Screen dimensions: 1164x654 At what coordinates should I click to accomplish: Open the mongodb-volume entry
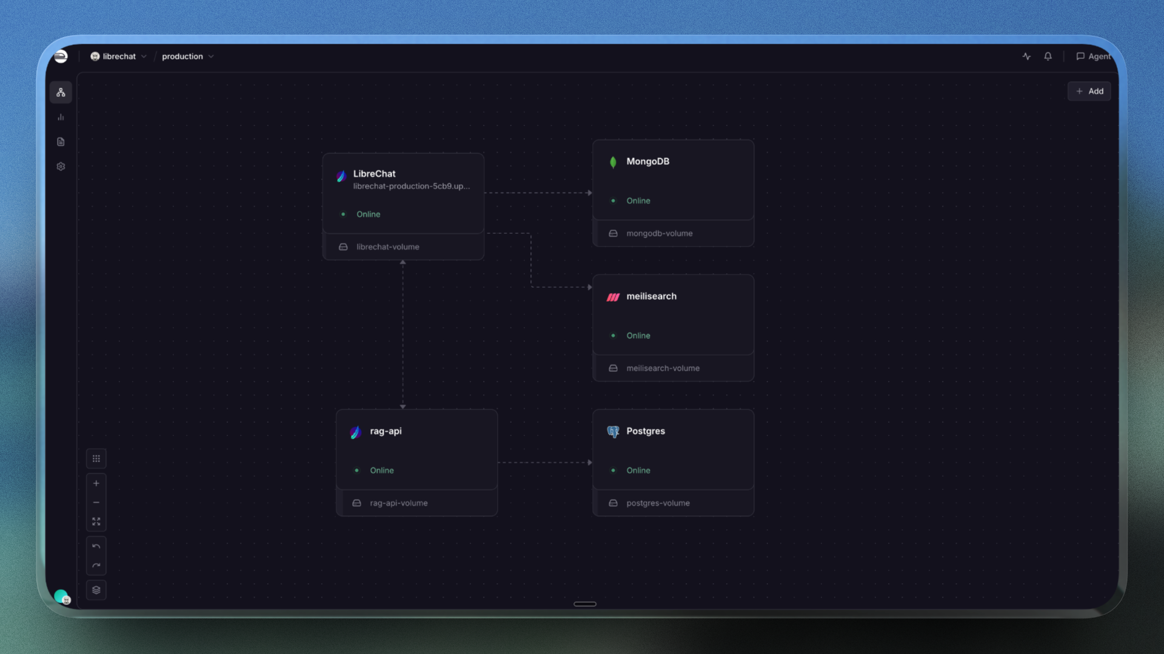coord(673,234)
